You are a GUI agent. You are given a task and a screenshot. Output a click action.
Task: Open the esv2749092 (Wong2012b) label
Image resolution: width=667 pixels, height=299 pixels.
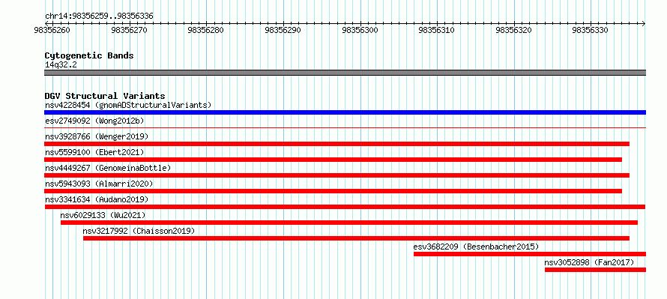click(94, 121)
